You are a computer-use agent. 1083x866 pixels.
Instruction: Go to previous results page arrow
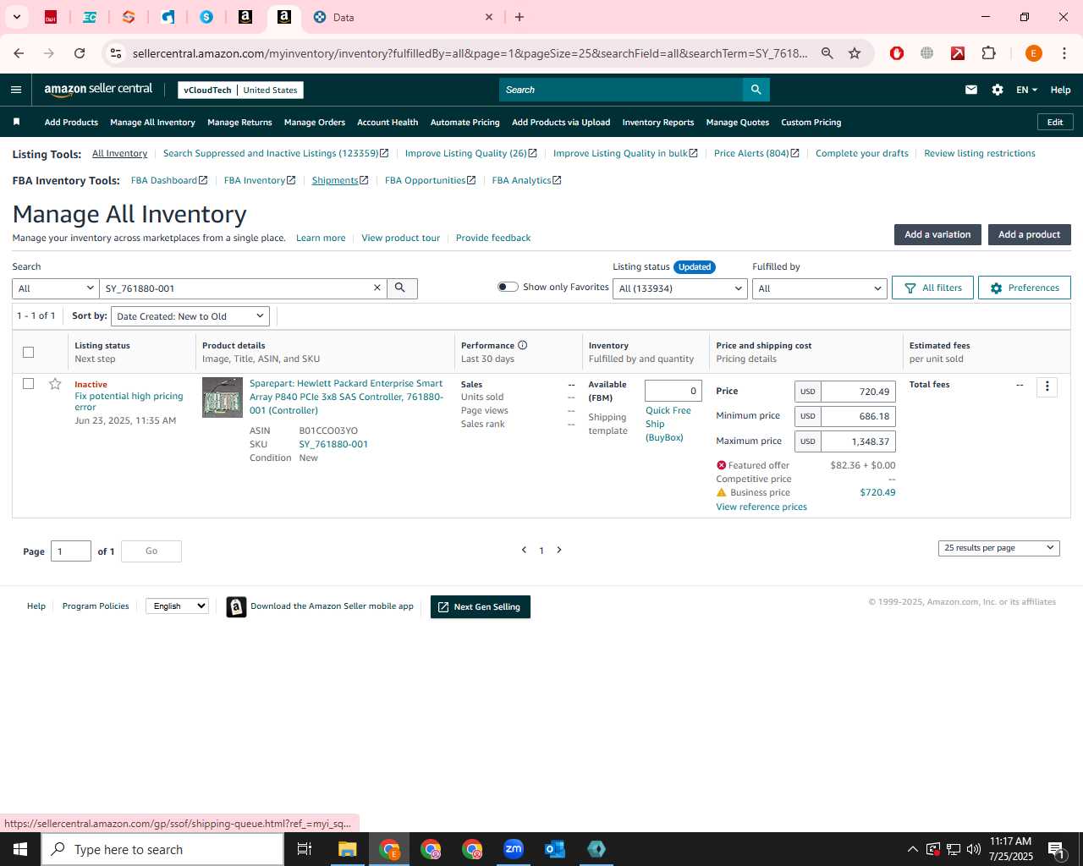coord(524,550)
